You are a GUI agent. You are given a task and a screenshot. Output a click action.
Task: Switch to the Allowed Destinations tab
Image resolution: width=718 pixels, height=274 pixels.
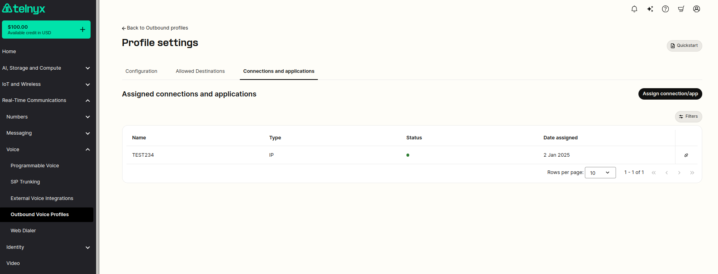click(x=200, y=71)
